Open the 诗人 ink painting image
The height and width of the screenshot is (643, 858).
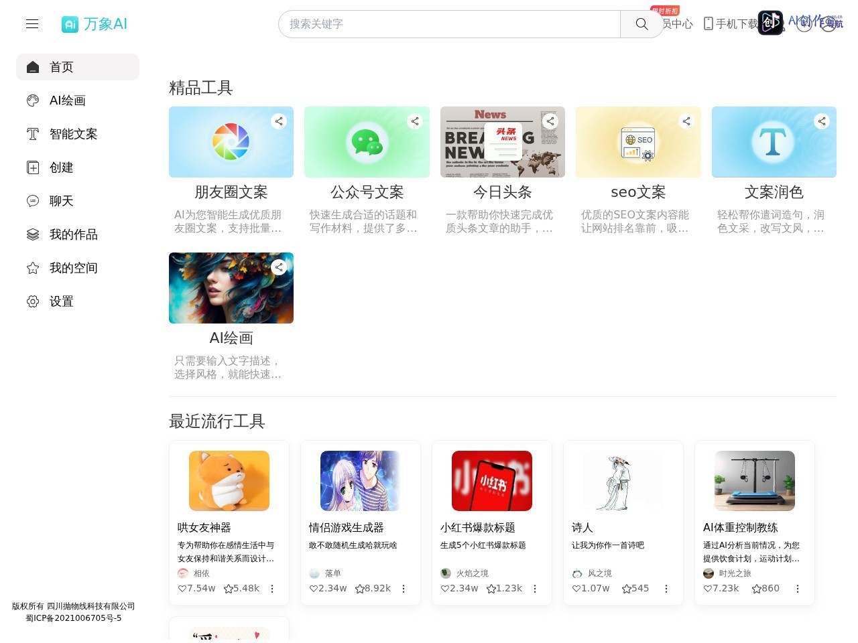tap(623, 481)
